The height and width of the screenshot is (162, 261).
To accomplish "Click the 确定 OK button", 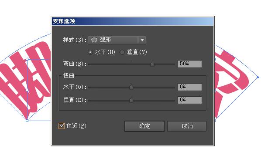I will [144, 126].
